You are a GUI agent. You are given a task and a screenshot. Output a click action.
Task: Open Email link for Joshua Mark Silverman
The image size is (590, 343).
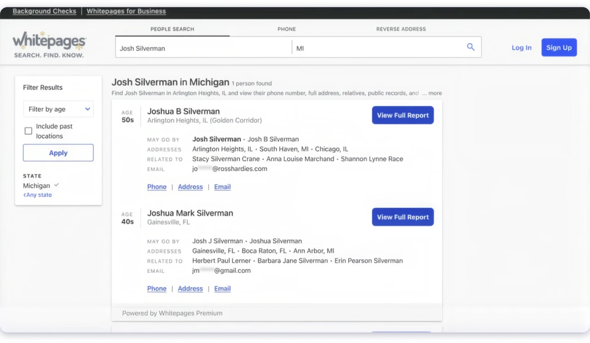pos(222,289)
